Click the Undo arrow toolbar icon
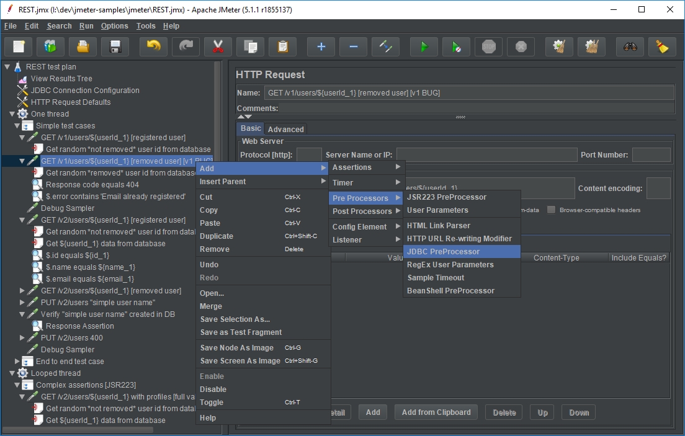The width and height of the screenshot is (685, 436). click(153, 47)
